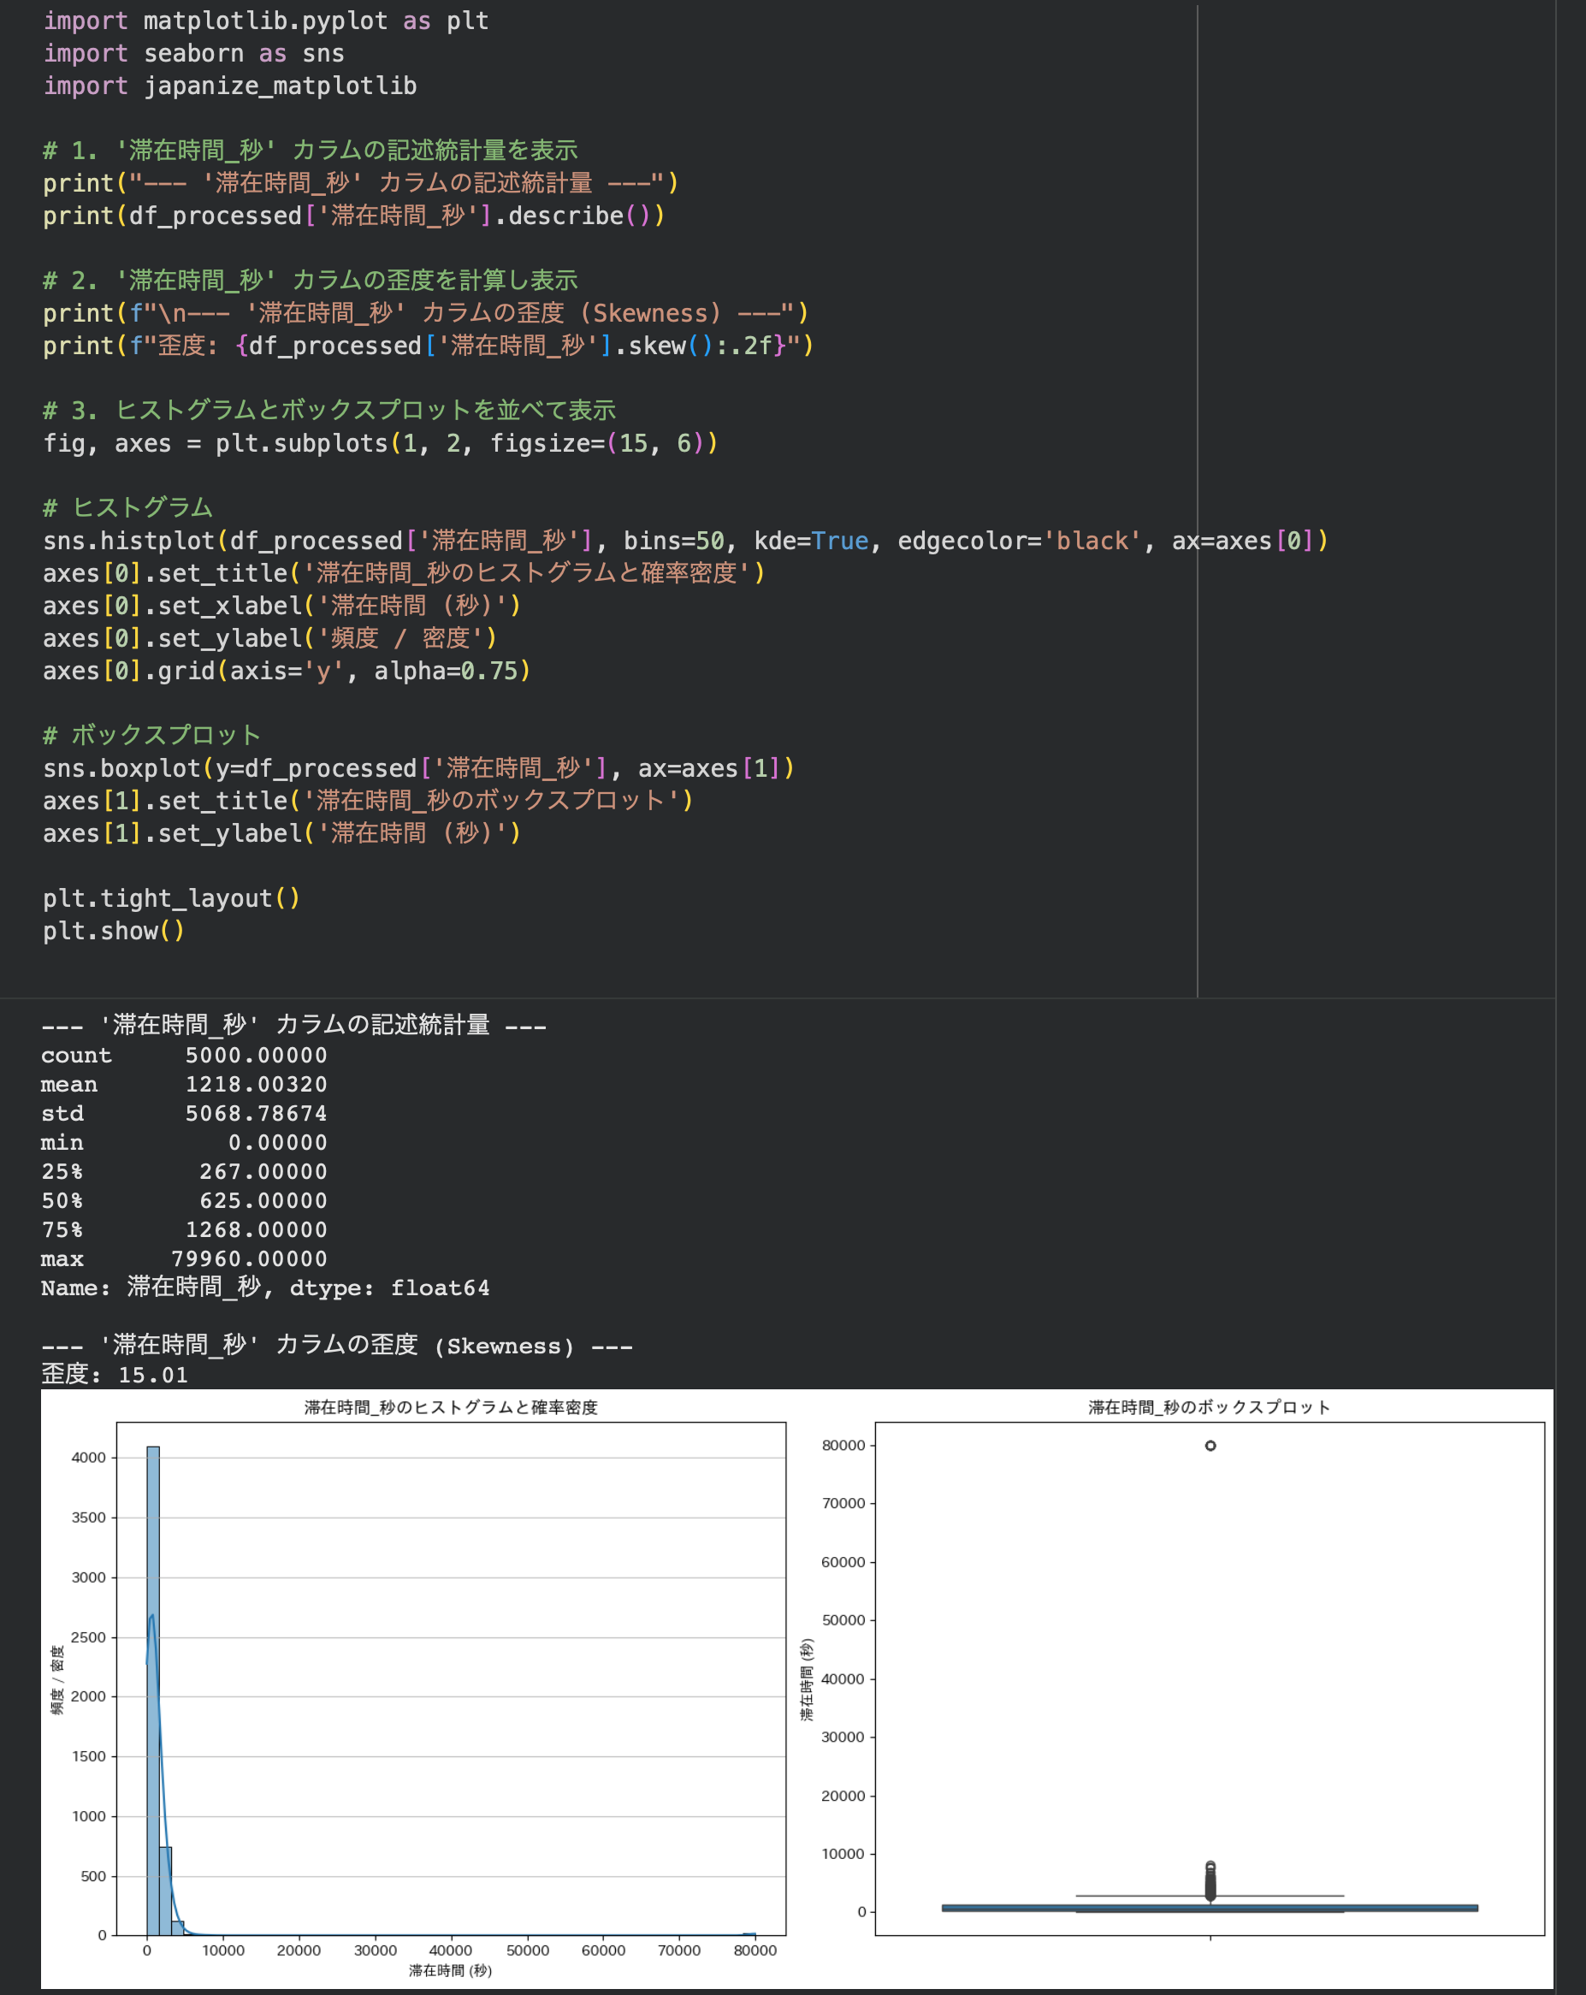
Task: Click the histogram x-axis label '滞在時間 (秒)'
Action: [451, 1971]
